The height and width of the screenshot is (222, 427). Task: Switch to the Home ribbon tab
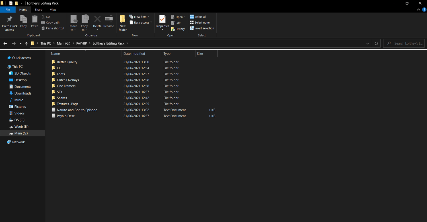click(x=23, y=10)
